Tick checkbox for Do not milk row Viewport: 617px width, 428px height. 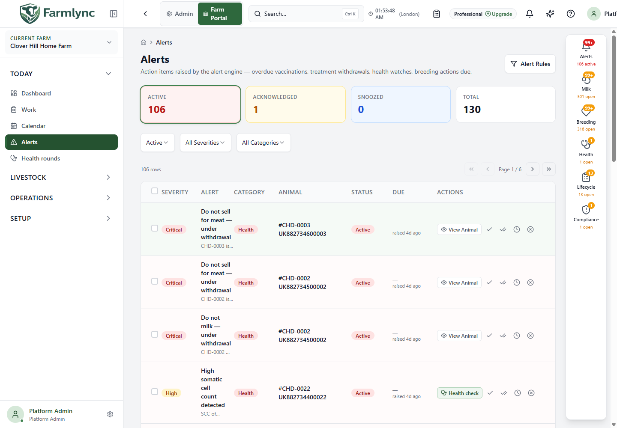(155, 334)
